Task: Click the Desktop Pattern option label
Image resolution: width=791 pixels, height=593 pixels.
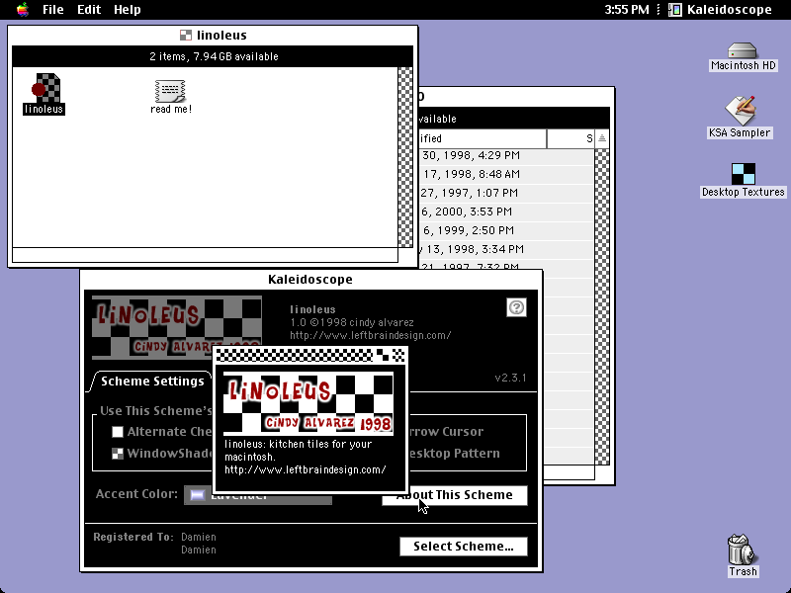Action: 454,454
